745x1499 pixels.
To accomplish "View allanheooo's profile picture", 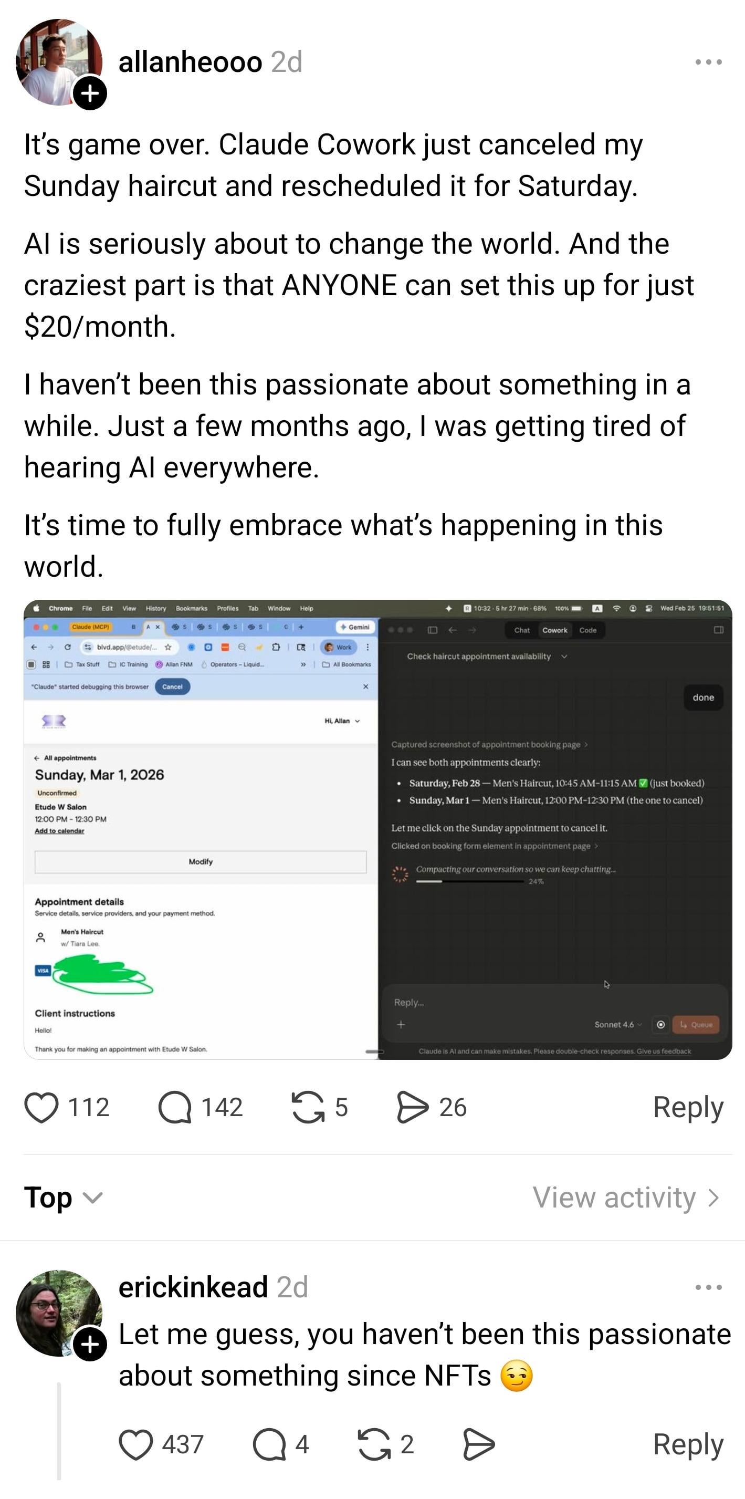I will click(59, 61).
